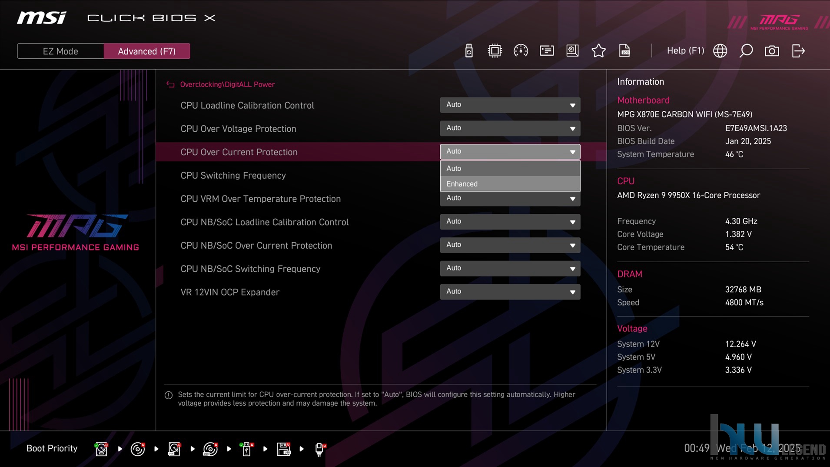Click the System 12V 12.264 V value

740,344
